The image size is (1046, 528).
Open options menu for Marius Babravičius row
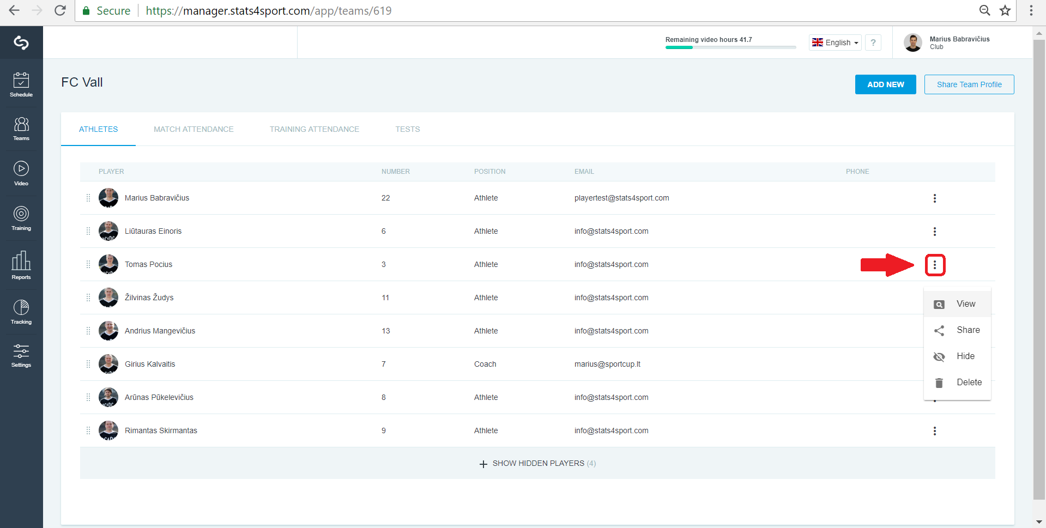[x=935, y=198]
